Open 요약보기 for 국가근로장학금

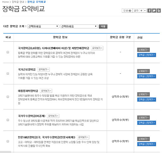pos(43,69)
